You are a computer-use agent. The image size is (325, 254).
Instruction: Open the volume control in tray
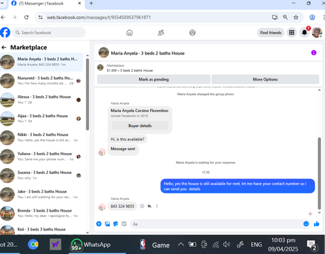226,244
